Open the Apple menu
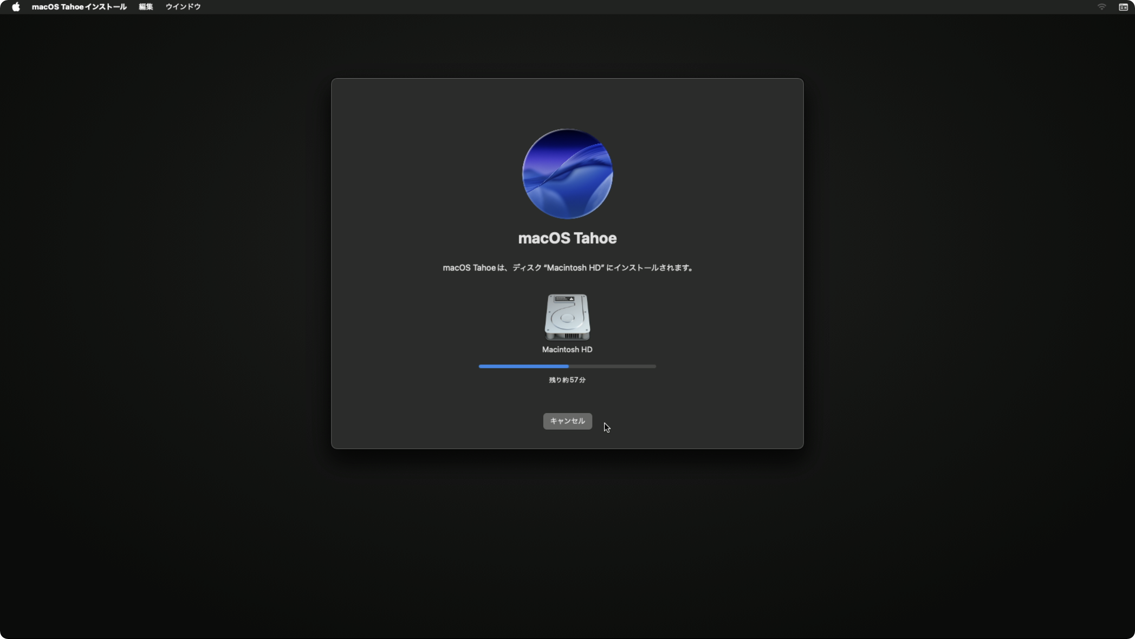 click(x=16, y=7)
